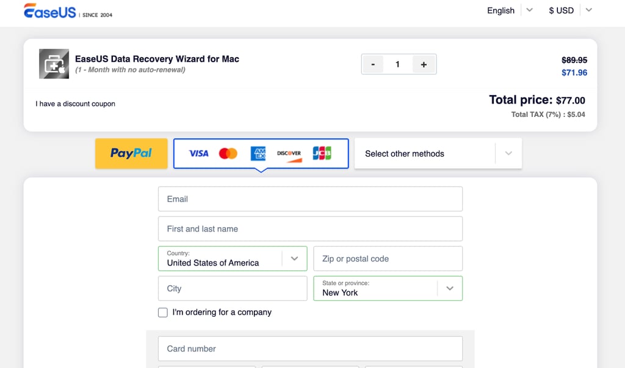
Task: Focus the First and last name field
Action: [x=310, y=228]
